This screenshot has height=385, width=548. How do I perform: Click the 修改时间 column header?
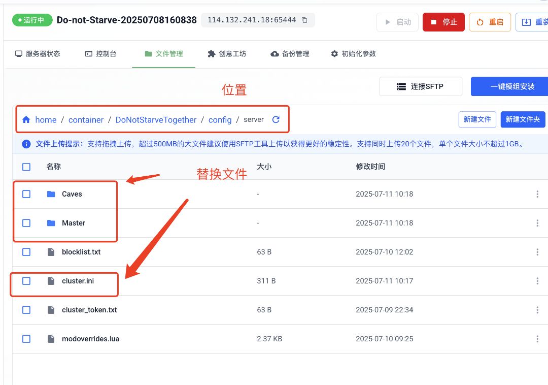(370, 167)
